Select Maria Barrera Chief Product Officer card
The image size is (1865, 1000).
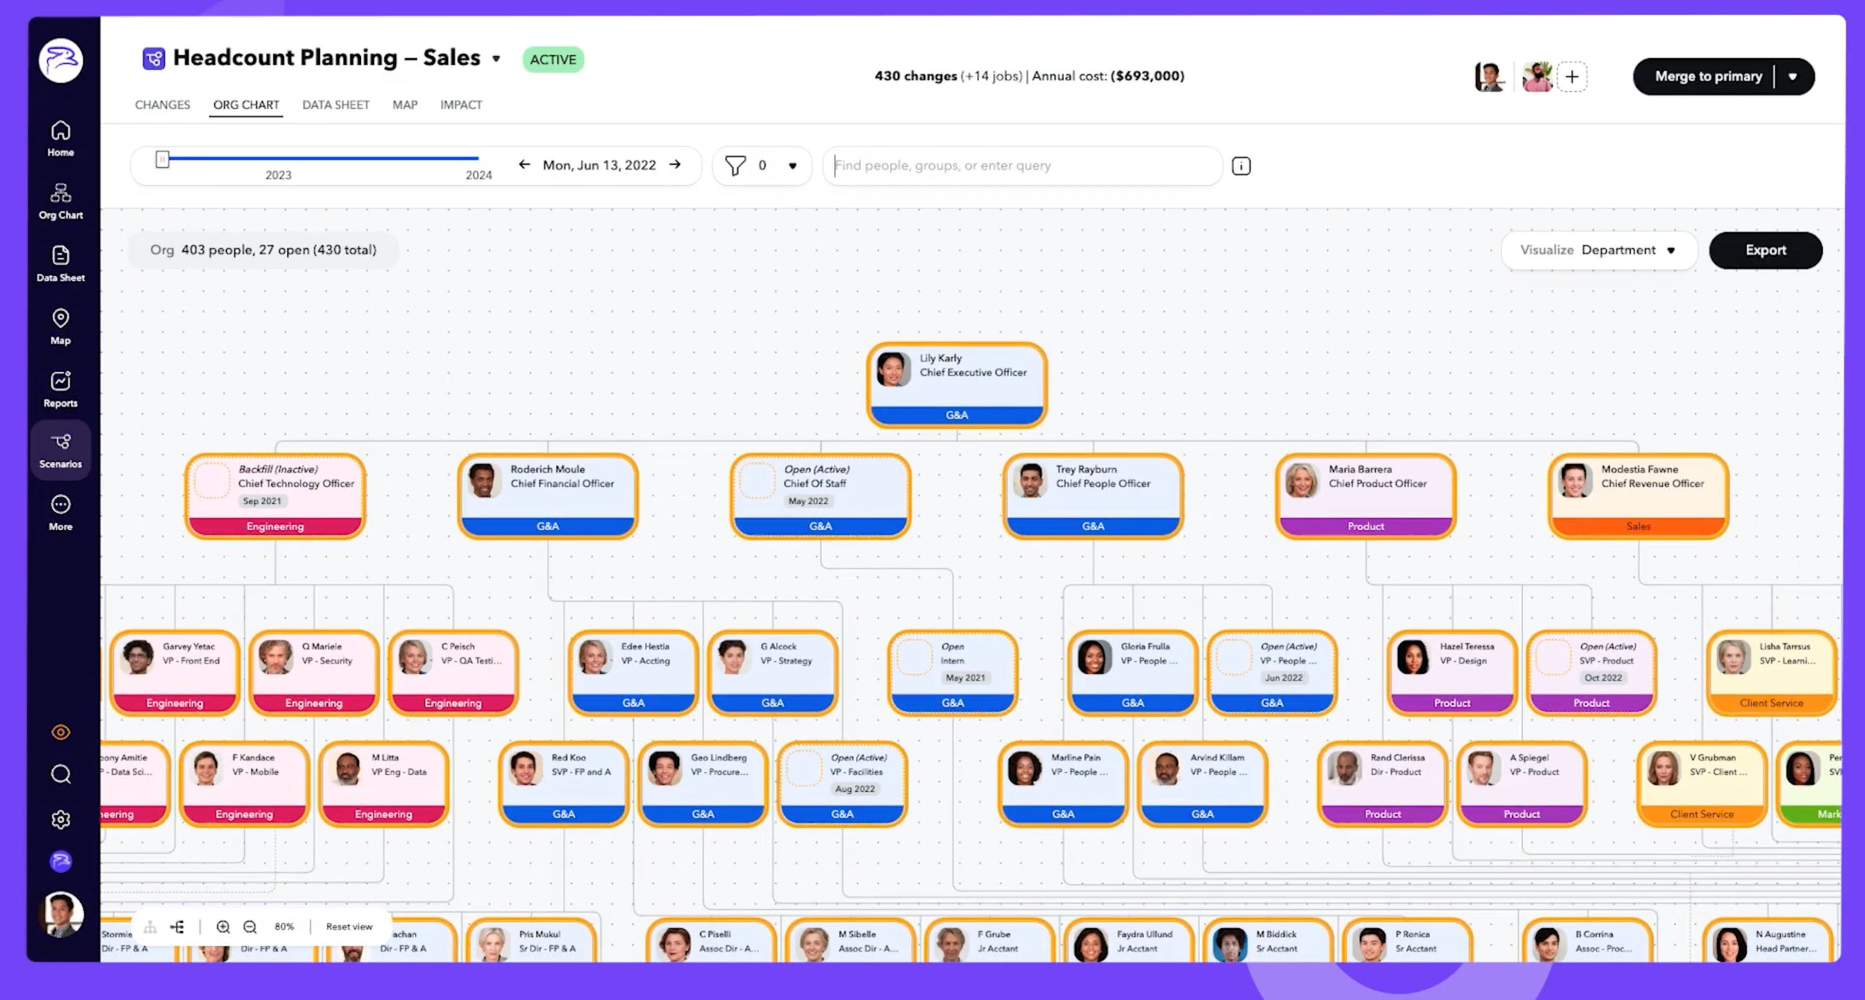pyautogui.click(x=1365, y=497)
